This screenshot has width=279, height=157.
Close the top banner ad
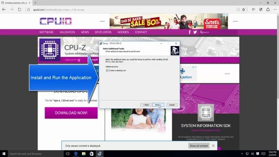[227, 15]
